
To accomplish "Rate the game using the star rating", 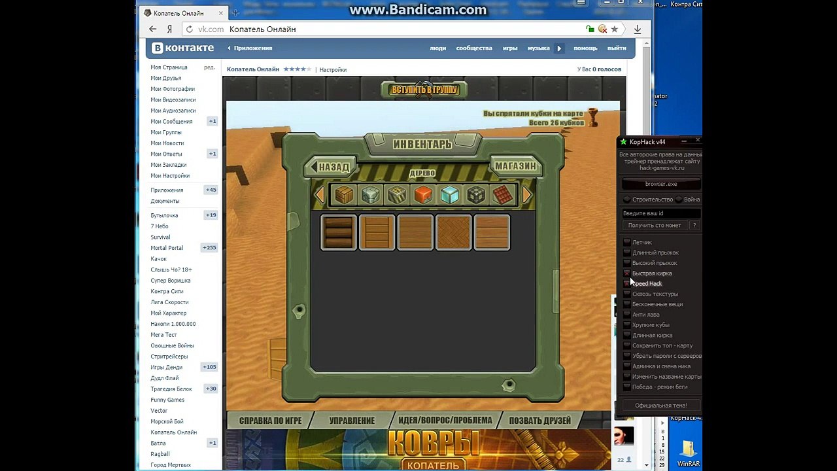I will pyautogui.click(x=296, y=69).
